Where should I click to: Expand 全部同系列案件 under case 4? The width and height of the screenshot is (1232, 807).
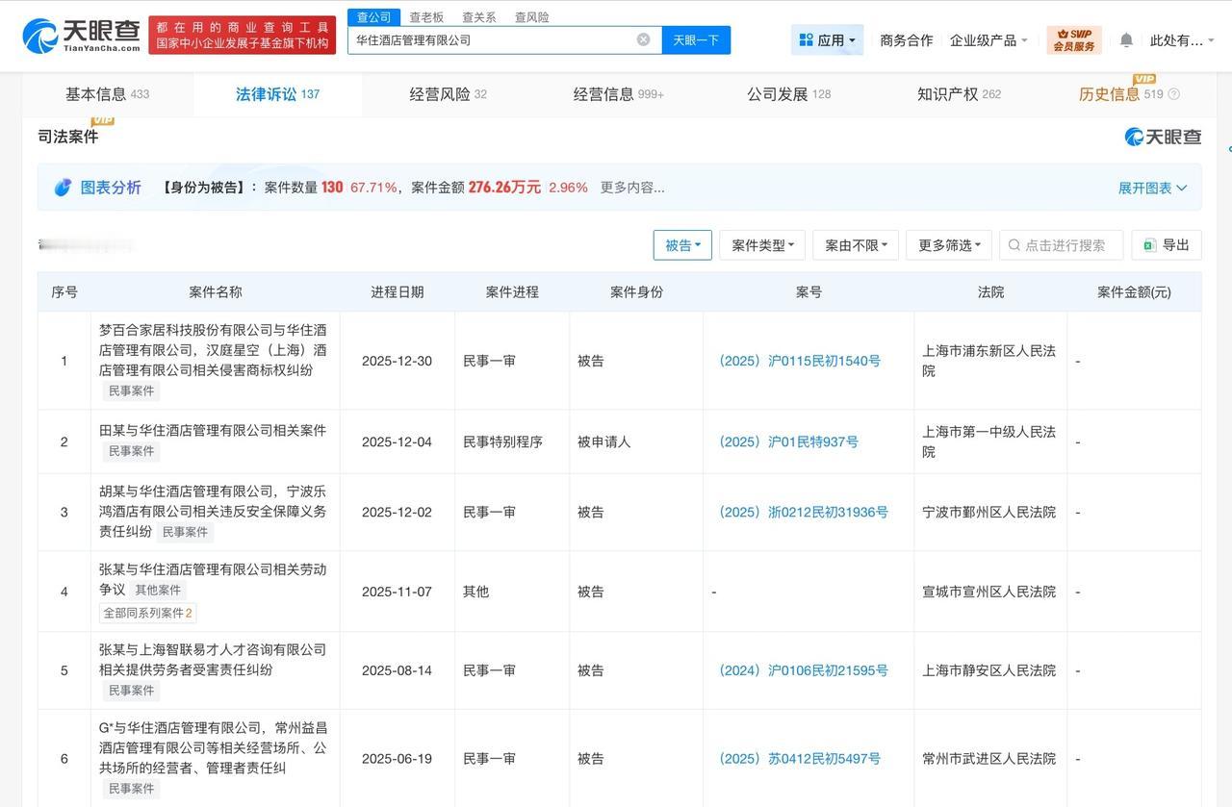(146, 612)
